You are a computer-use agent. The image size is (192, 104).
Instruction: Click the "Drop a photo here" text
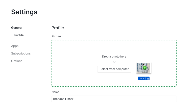(x=114, y=57)
